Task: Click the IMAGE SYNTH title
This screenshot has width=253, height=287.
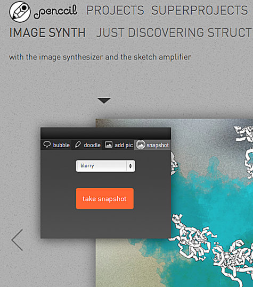Action: 47,33
